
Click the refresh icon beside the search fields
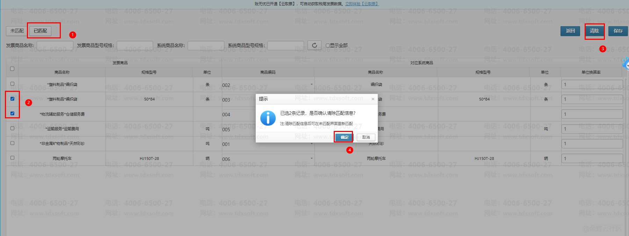314,45
